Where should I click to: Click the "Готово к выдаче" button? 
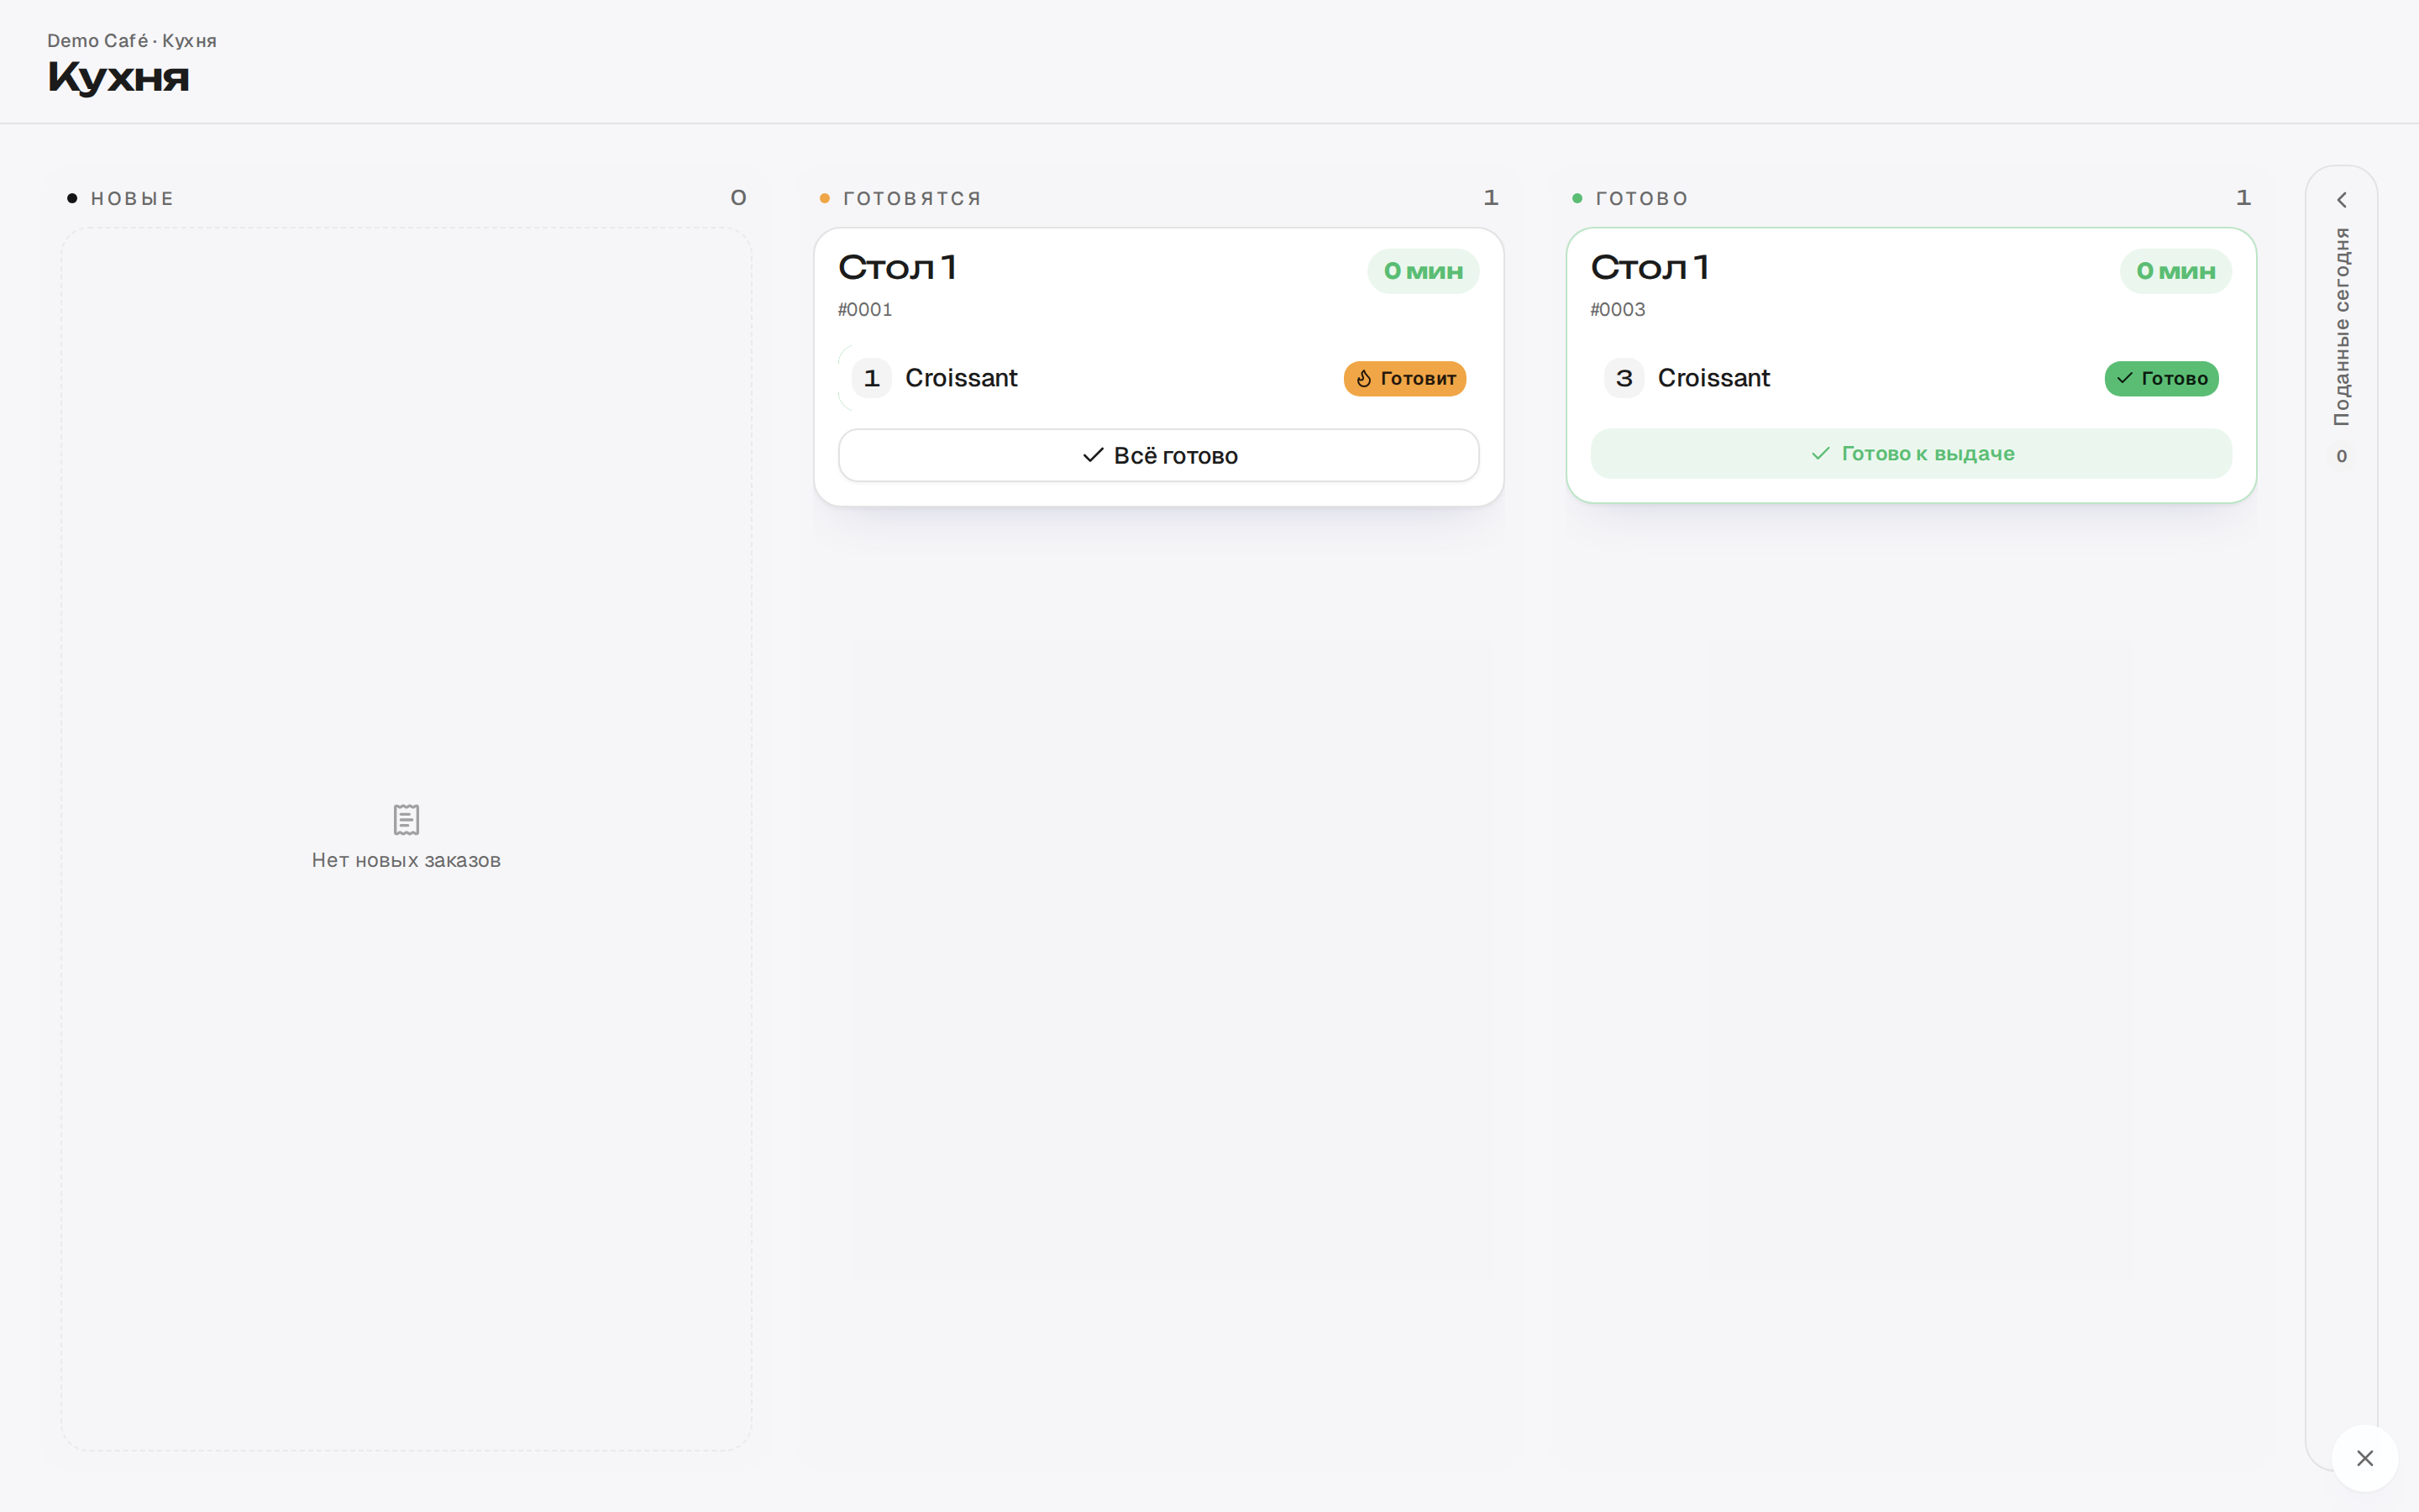click(1910, 454)
